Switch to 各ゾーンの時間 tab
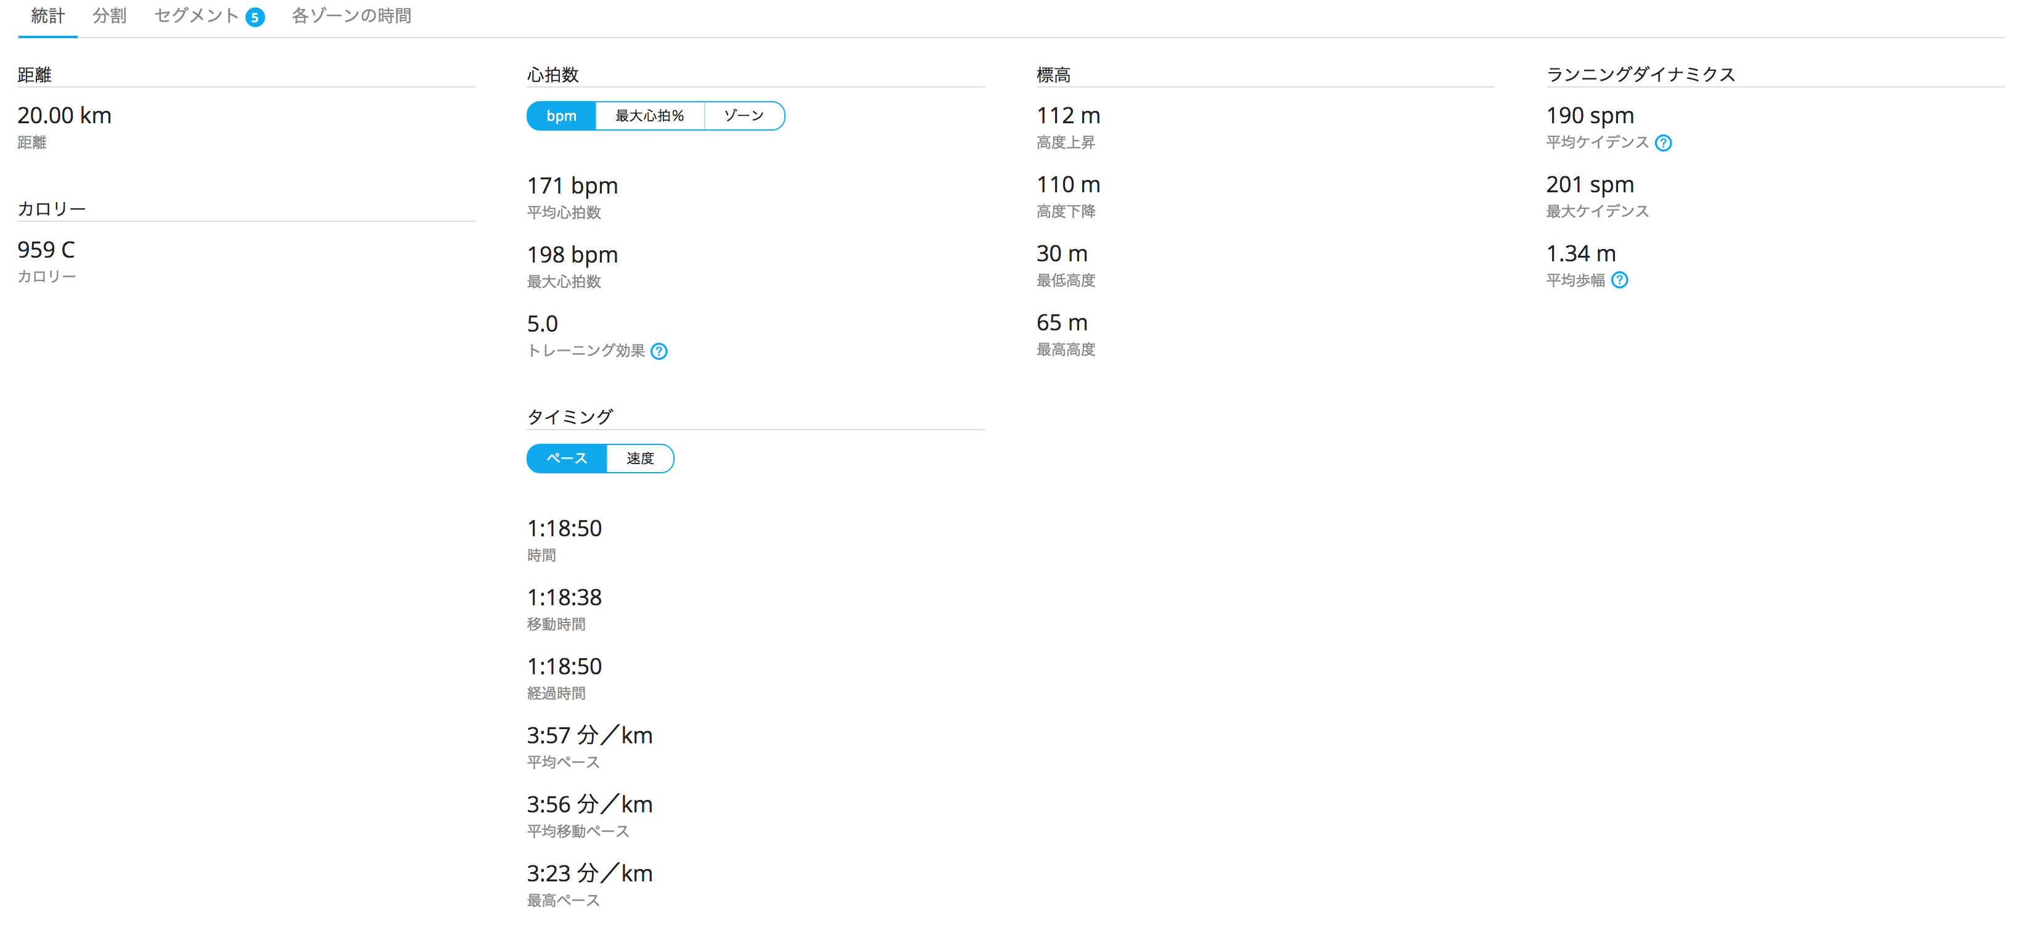Image resolution: width=2025 pixels, height=943 pixels. [351, 16]
